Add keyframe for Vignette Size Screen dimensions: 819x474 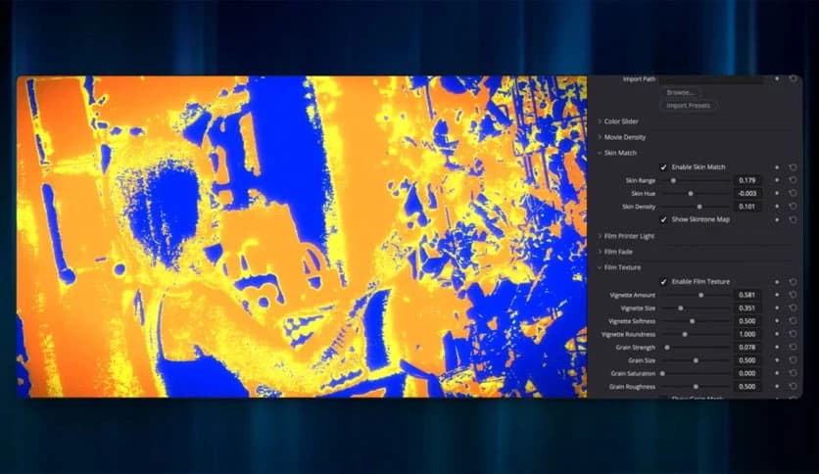(x=777, y=308)
